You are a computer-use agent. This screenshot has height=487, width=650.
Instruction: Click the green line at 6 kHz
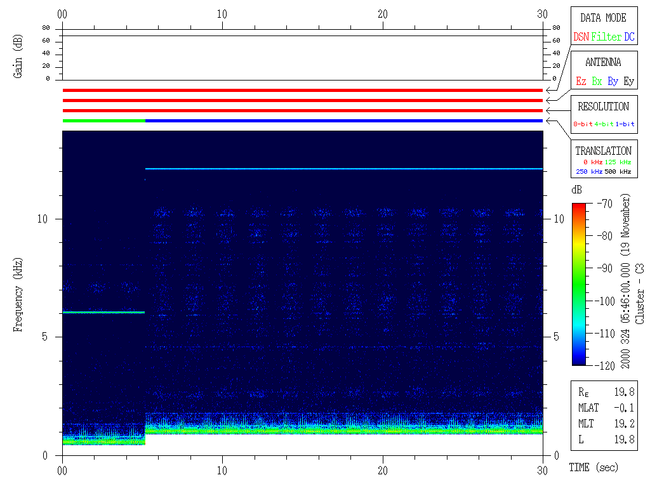[x=103, y=312]
